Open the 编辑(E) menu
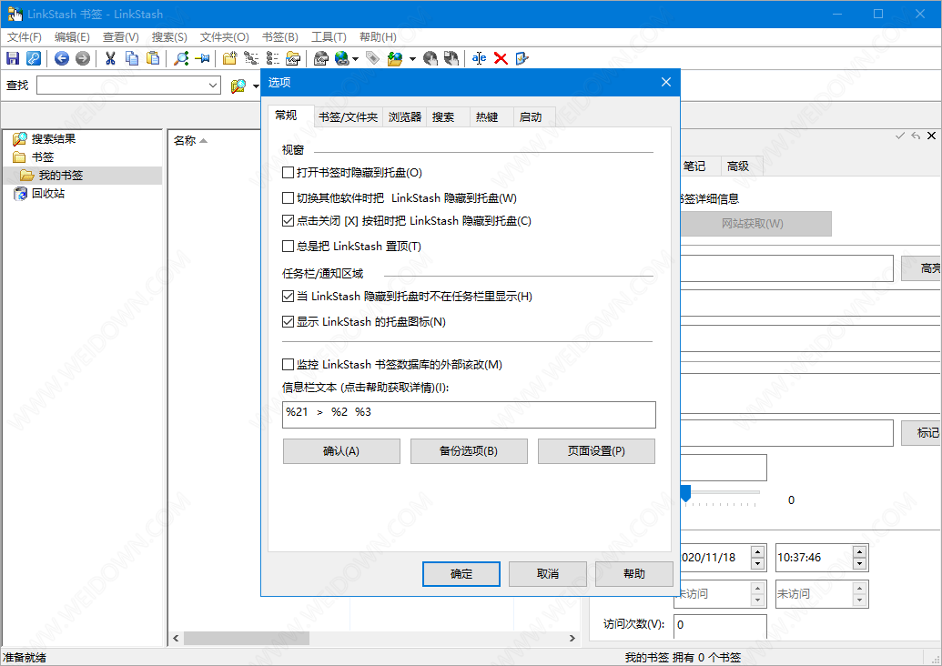Viewport: 942px width, 666px height. point(72,37)
